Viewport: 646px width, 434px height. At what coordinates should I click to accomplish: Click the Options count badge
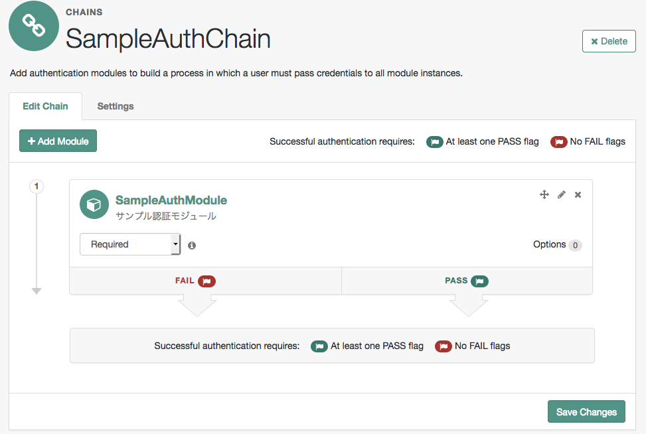(575, 245)
